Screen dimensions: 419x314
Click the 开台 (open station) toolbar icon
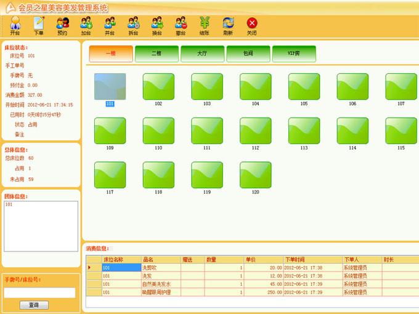(x=15, y=25)
